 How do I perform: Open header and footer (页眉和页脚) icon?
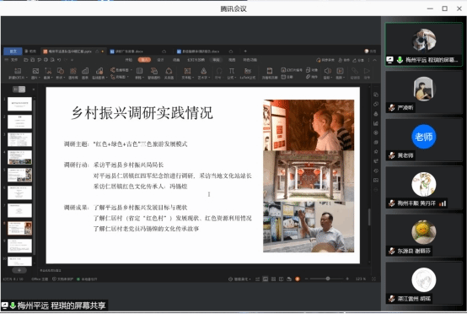269,71
